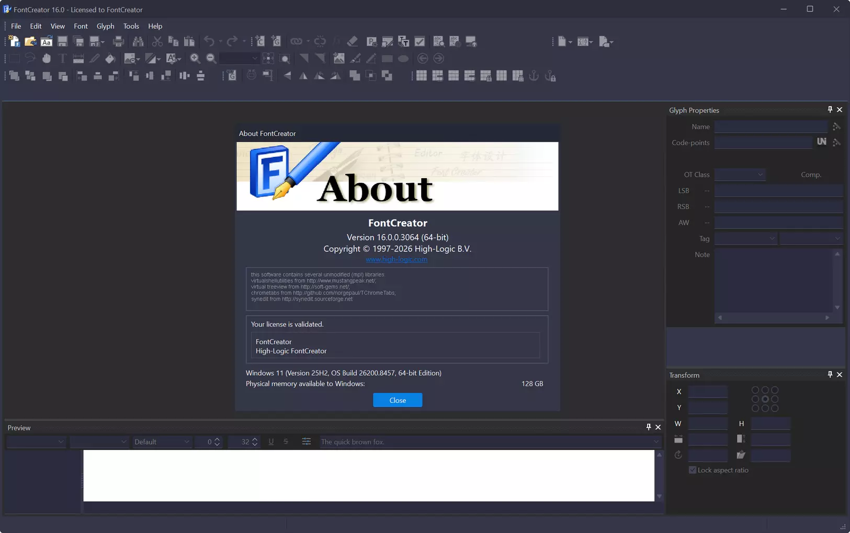Click the Transform X input field
Image resolution: width=850 pixels, height=533 pixels.
pyautogui.click(x=708, y=391)
